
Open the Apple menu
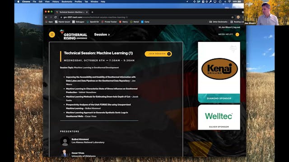[x=18, y=1]
